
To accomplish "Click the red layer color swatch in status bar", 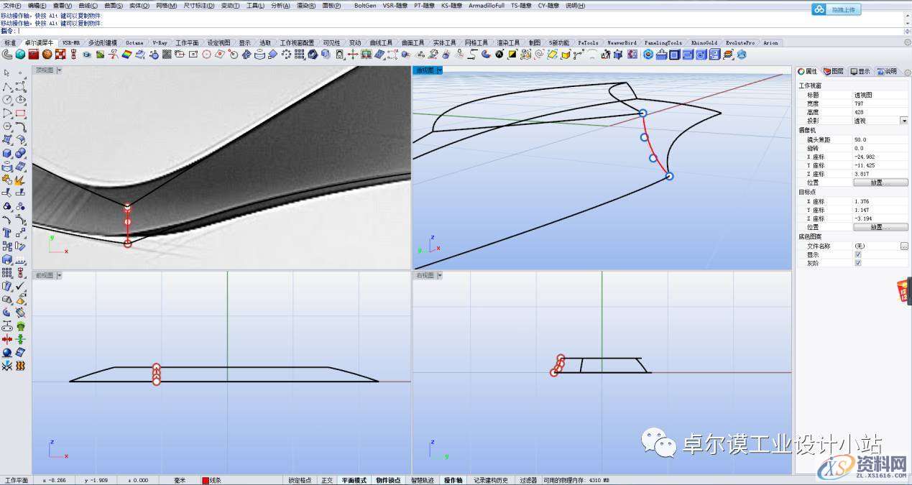I will coord(206,480).
